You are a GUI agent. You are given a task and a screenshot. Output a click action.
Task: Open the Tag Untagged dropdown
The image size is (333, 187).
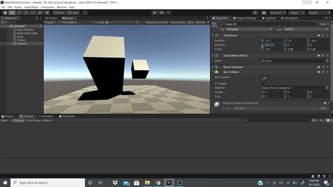point(249,29)
